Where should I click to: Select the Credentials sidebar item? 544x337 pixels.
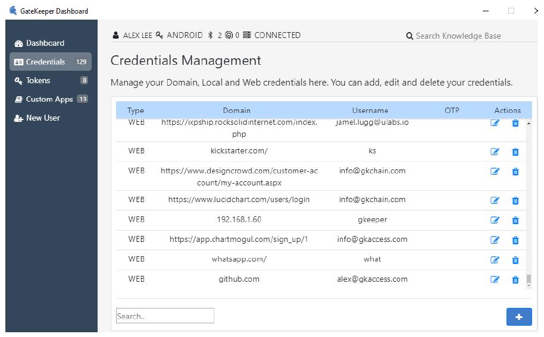point(45,62)
